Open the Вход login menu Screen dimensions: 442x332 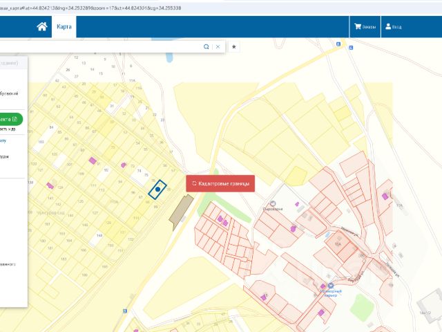[393, 27]
